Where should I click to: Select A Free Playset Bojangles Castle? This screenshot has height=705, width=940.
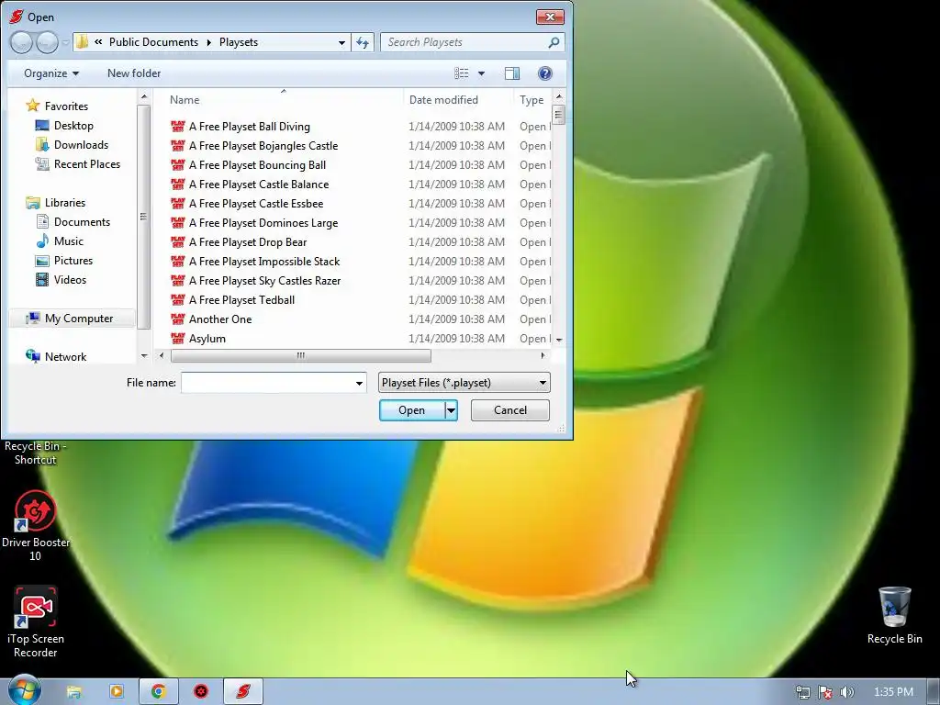tap(254, 146)
